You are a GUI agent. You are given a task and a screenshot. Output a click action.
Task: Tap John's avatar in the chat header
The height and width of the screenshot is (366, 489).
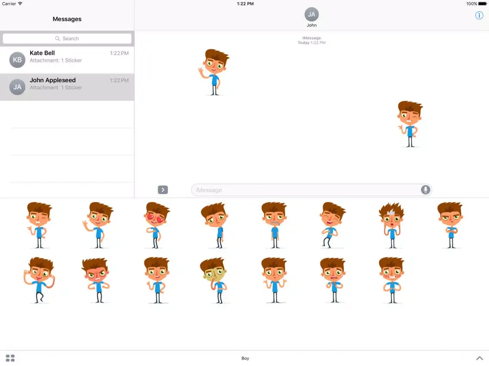click(311, 14)
